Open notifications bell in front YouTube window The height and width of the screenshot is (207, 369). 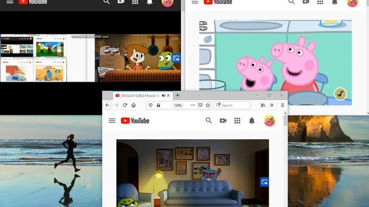point(252,121)
